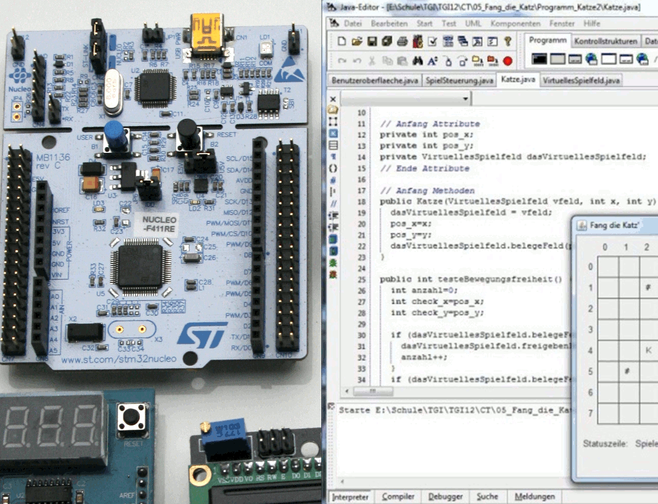Click the gray Frame program icon
The height and width of the screenshot is (504, 658).
click(x=557, y=59)
